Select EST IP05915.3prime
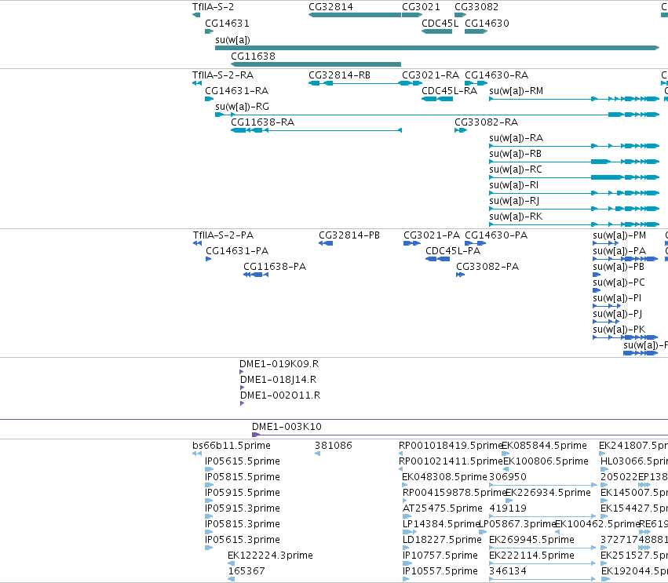This screenshot has height=583, width=668. [243, 509]
